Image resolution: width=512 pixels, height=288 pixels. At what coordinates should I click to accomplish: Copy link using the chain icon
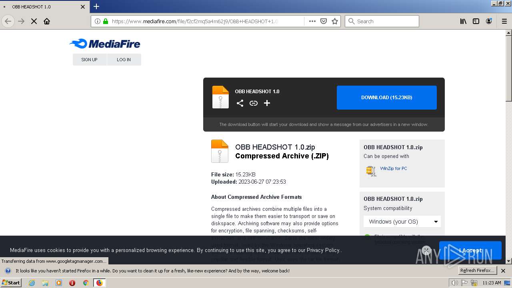click(254, 103)
